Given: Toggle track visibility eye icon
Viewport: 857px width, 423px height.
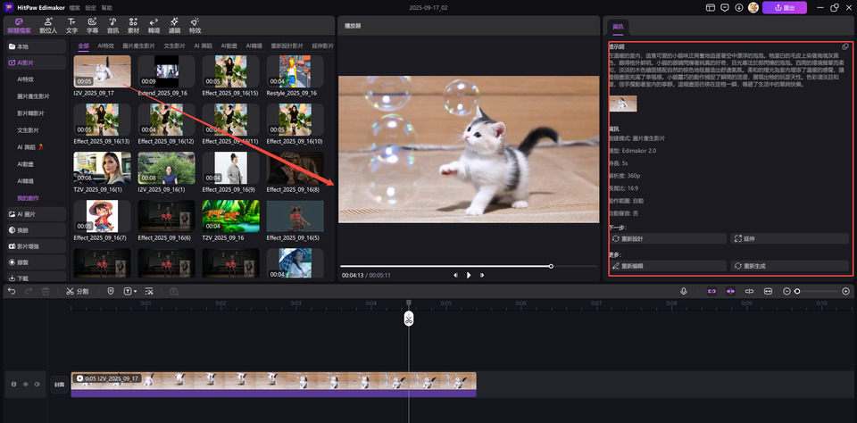Looking at the screenshot, I should [x=25, y=384].
